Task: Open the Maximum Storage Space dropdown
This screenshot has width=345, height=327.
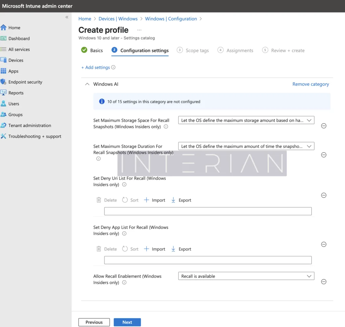Action: pos(246,120)
